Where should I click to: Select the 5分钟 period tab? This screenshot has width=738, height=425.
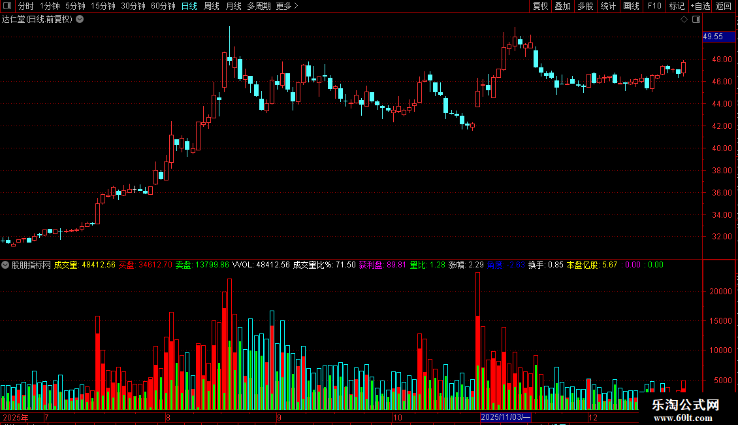coord(75,6)
